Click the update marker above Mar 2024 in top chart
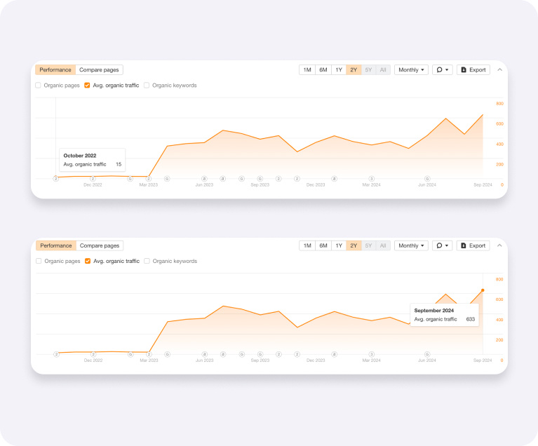This screenshot has width=538, height=446. pos(371,179)
